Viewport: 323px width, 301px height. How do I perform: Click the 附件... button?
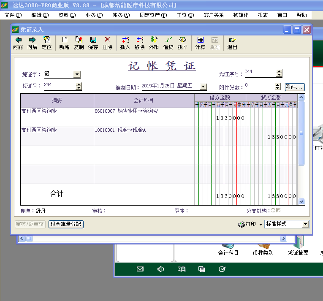point(295,87)
